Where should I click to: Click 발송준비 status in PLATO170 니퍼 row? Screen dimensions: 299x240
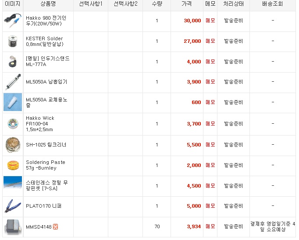[x=233, y=206]
